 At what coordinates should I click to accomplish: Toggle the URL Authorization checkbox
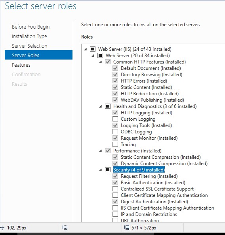[x=115, y=220]
